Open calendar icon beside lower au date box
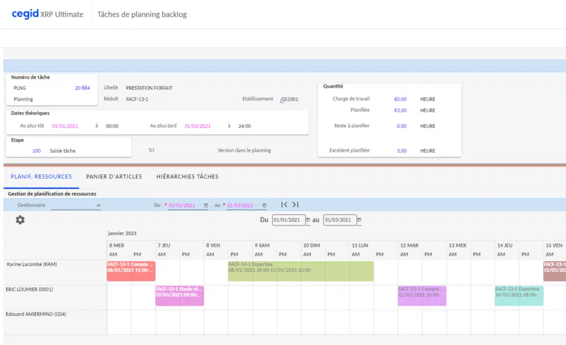Screen dimensions: 566x345 pyautogui.click(x=359, y=220)
